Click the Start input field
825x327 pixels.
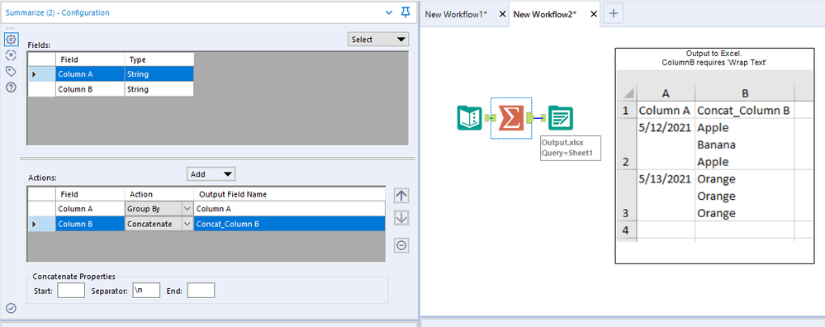pos(71,290)
